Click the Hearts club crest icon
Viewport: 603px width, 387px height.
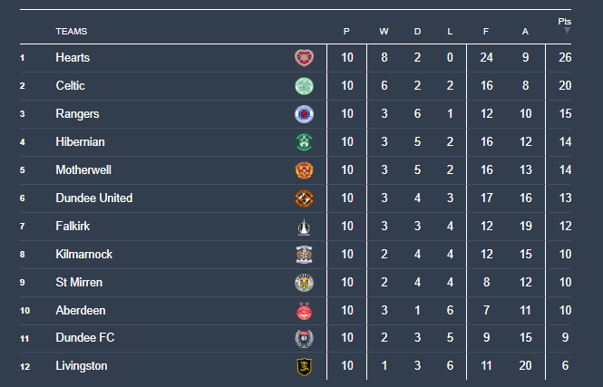click(x=304, y=58)
